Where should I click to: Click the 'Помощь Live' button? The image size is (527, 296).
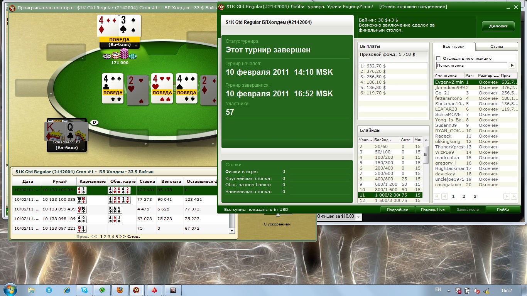(x=432, y=210)
